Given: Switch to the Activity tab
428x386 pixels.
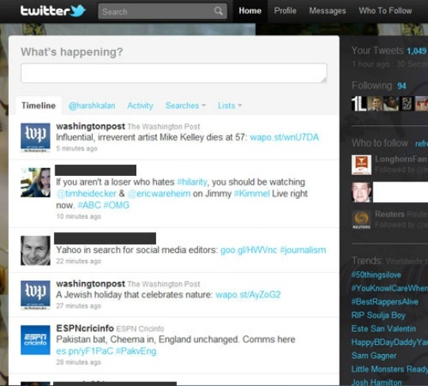Looking at the screenshot, I should (x=140, y=105).
